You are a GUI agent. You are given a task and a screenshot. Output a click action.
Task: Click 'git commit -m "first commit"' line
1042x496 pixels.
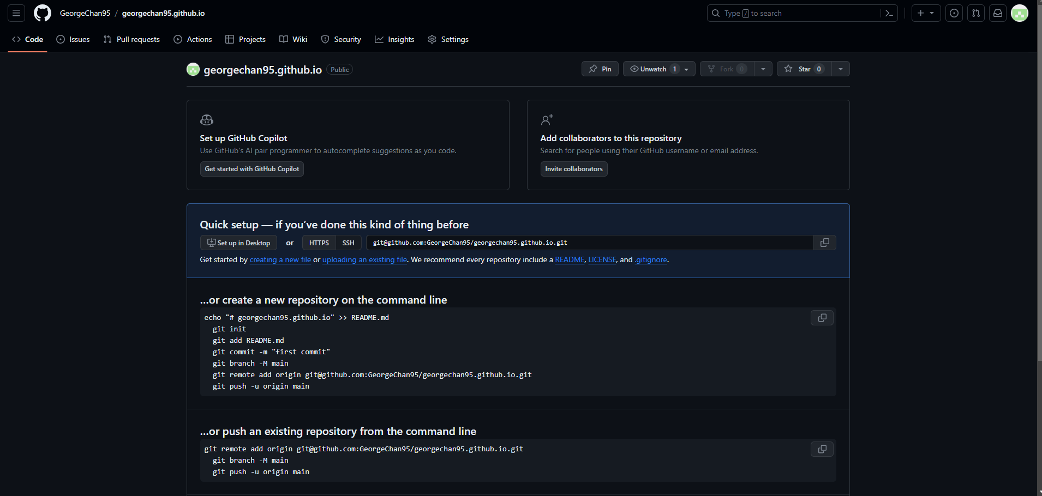tap(271, 352)
